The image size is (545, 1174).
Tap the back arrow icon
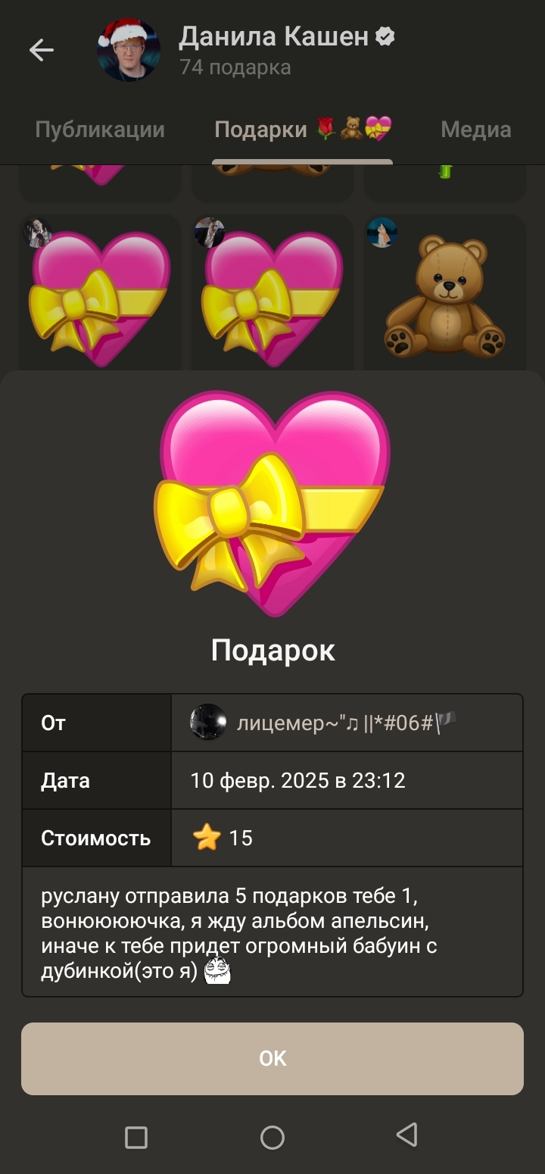(x=42, y=50)
